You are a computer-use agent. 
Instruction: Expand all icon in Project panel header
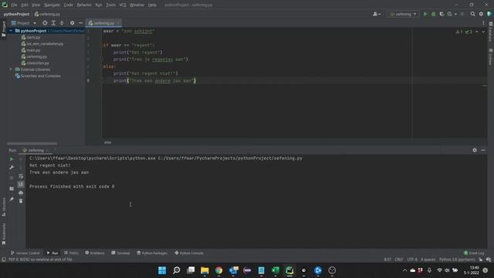click(x=53, y=23)
